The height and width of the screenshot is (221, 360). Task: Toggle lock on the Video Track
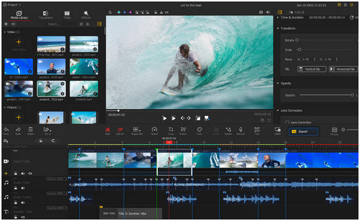[x=16, y=174]
